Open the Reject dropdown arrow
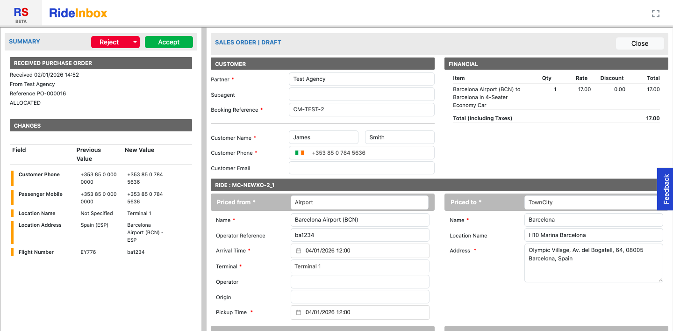 pos(135,42)
